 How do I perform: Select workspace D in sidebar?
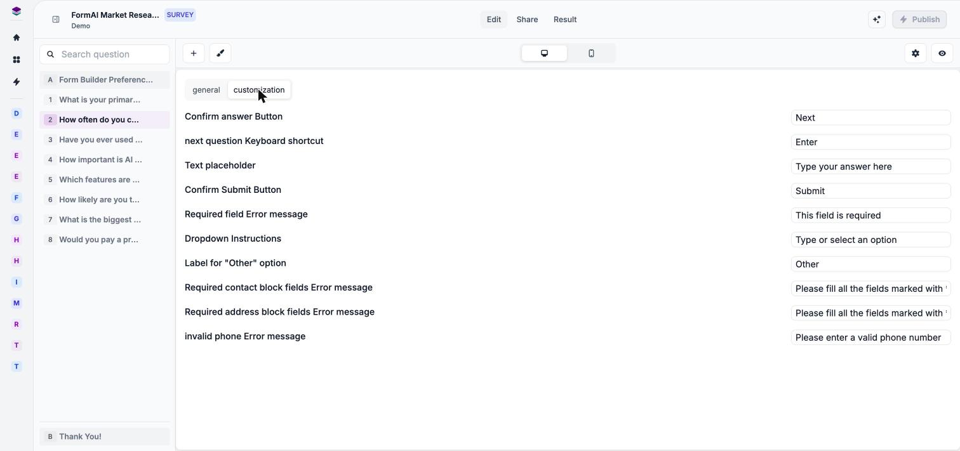(x=17, y=114)
